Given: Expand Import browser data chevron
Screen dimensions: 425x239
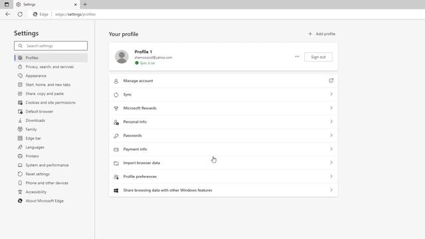Looking at the screenshot, I should tap(331, 163).
